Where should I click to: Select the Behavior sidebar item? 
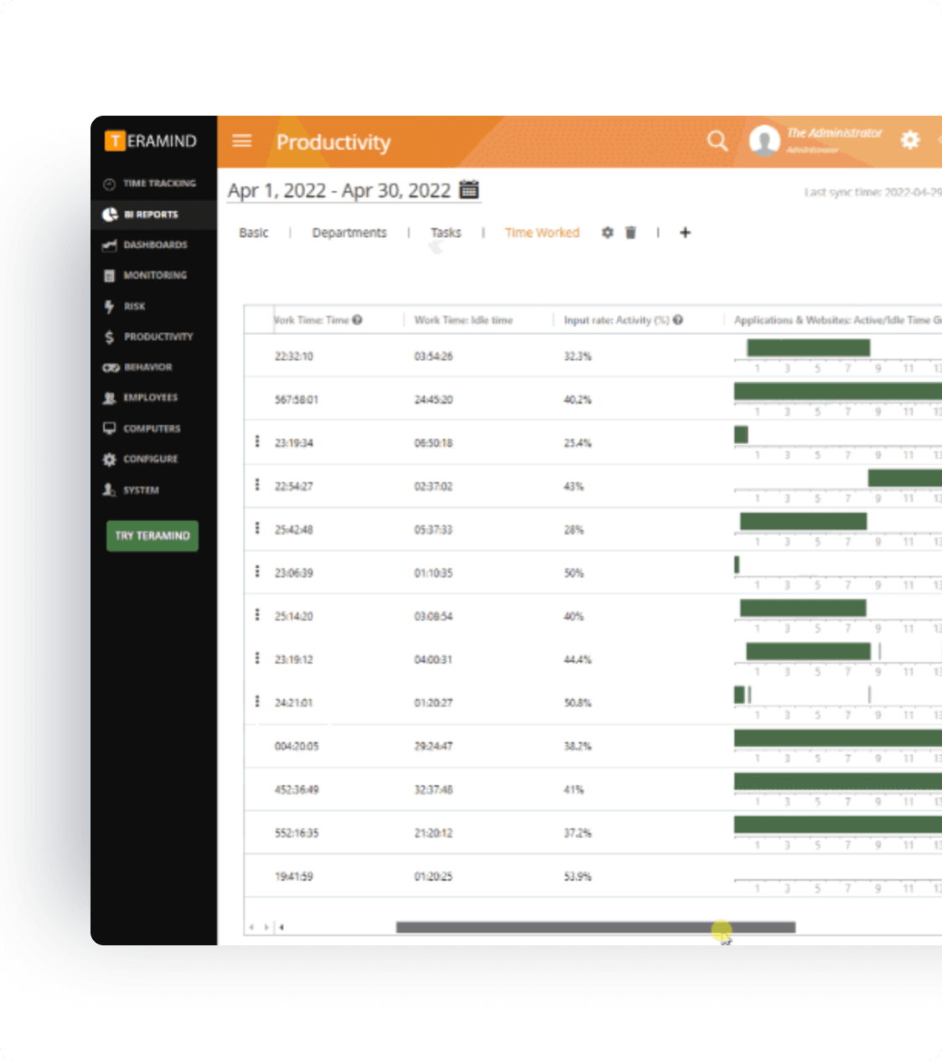[148, 367]
